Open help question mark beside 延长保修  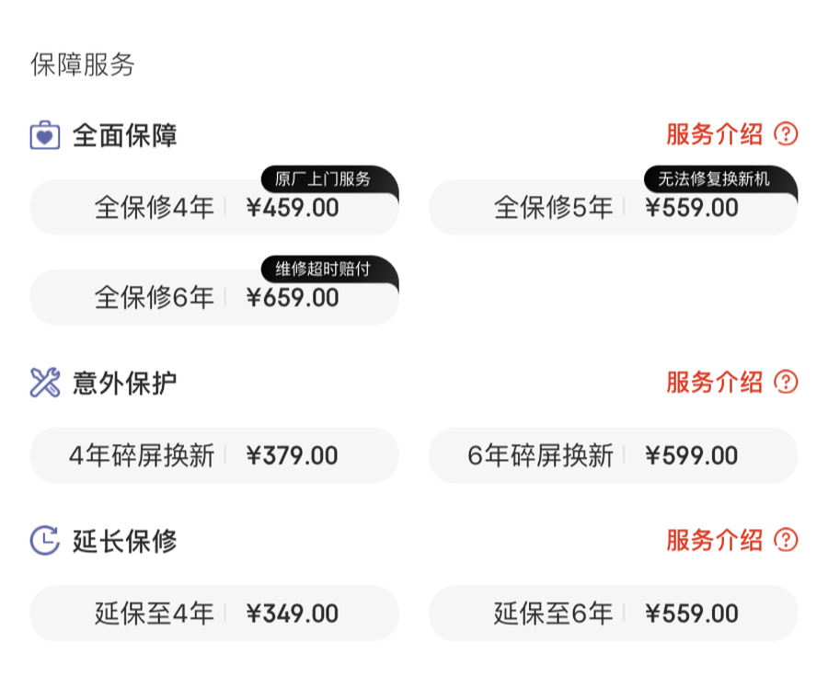tap(786, 540)
